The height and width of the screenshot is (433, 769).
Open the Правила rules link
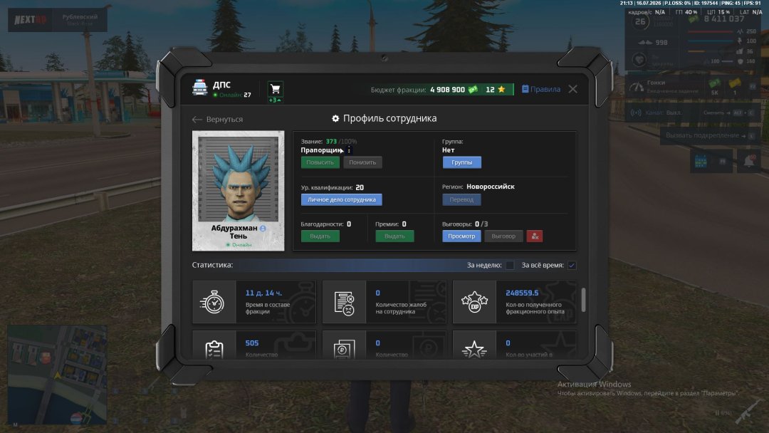coord(541,89)
